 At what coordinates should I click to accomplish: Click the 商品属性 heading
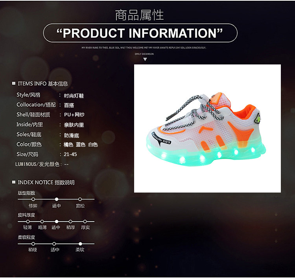(139, 15)
